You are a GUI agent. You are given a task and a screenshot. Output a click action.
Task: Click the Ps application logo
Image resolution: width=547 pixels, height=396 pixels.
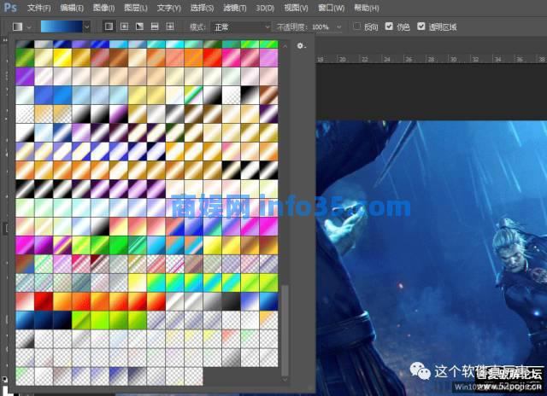[x=10, y=8]
